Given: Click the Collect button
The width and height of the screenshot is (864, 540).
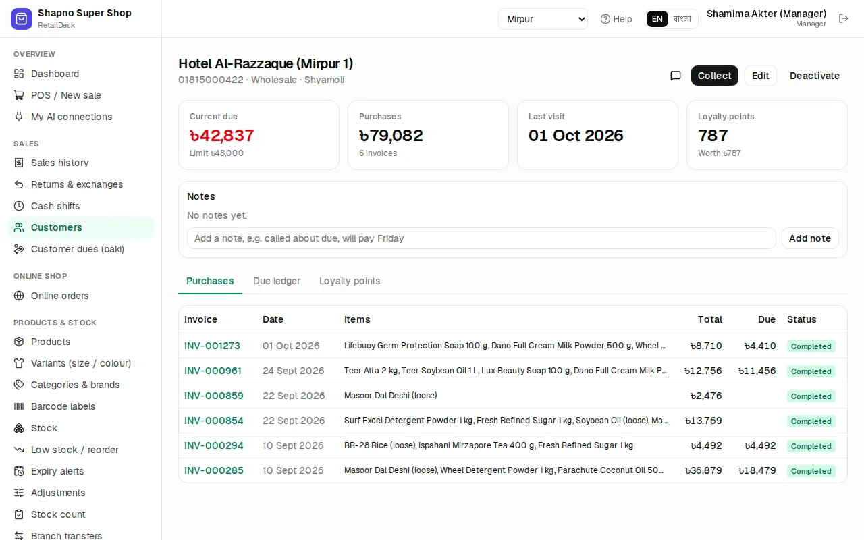Looking at the screenshot, I should (715, 76).
